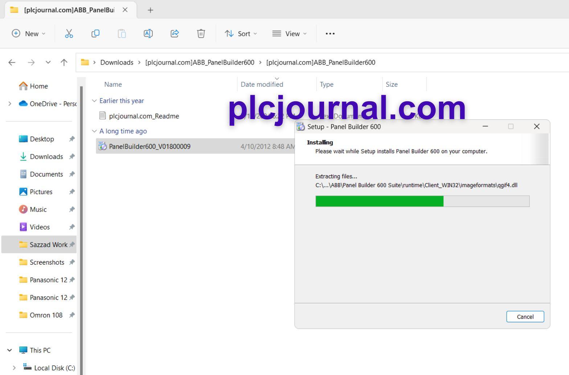Open Music in the sidebar
This screenshot has width=569, height=375.
(x=38, y=209)
